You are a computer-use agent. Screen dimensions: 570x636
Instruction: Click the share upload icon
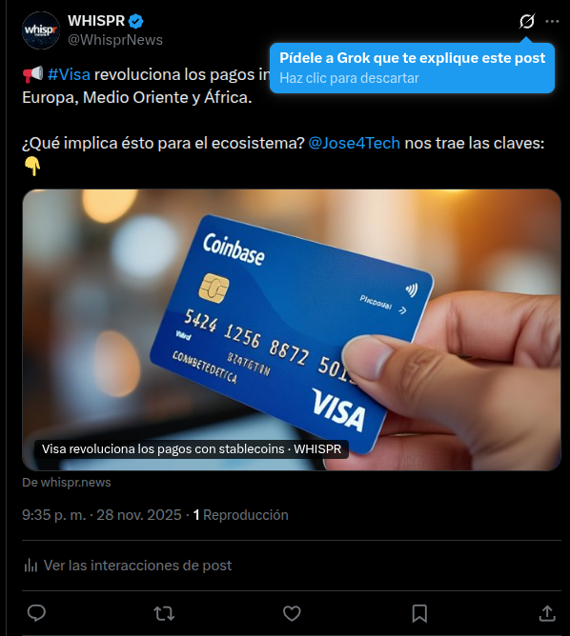coord(547,613)
